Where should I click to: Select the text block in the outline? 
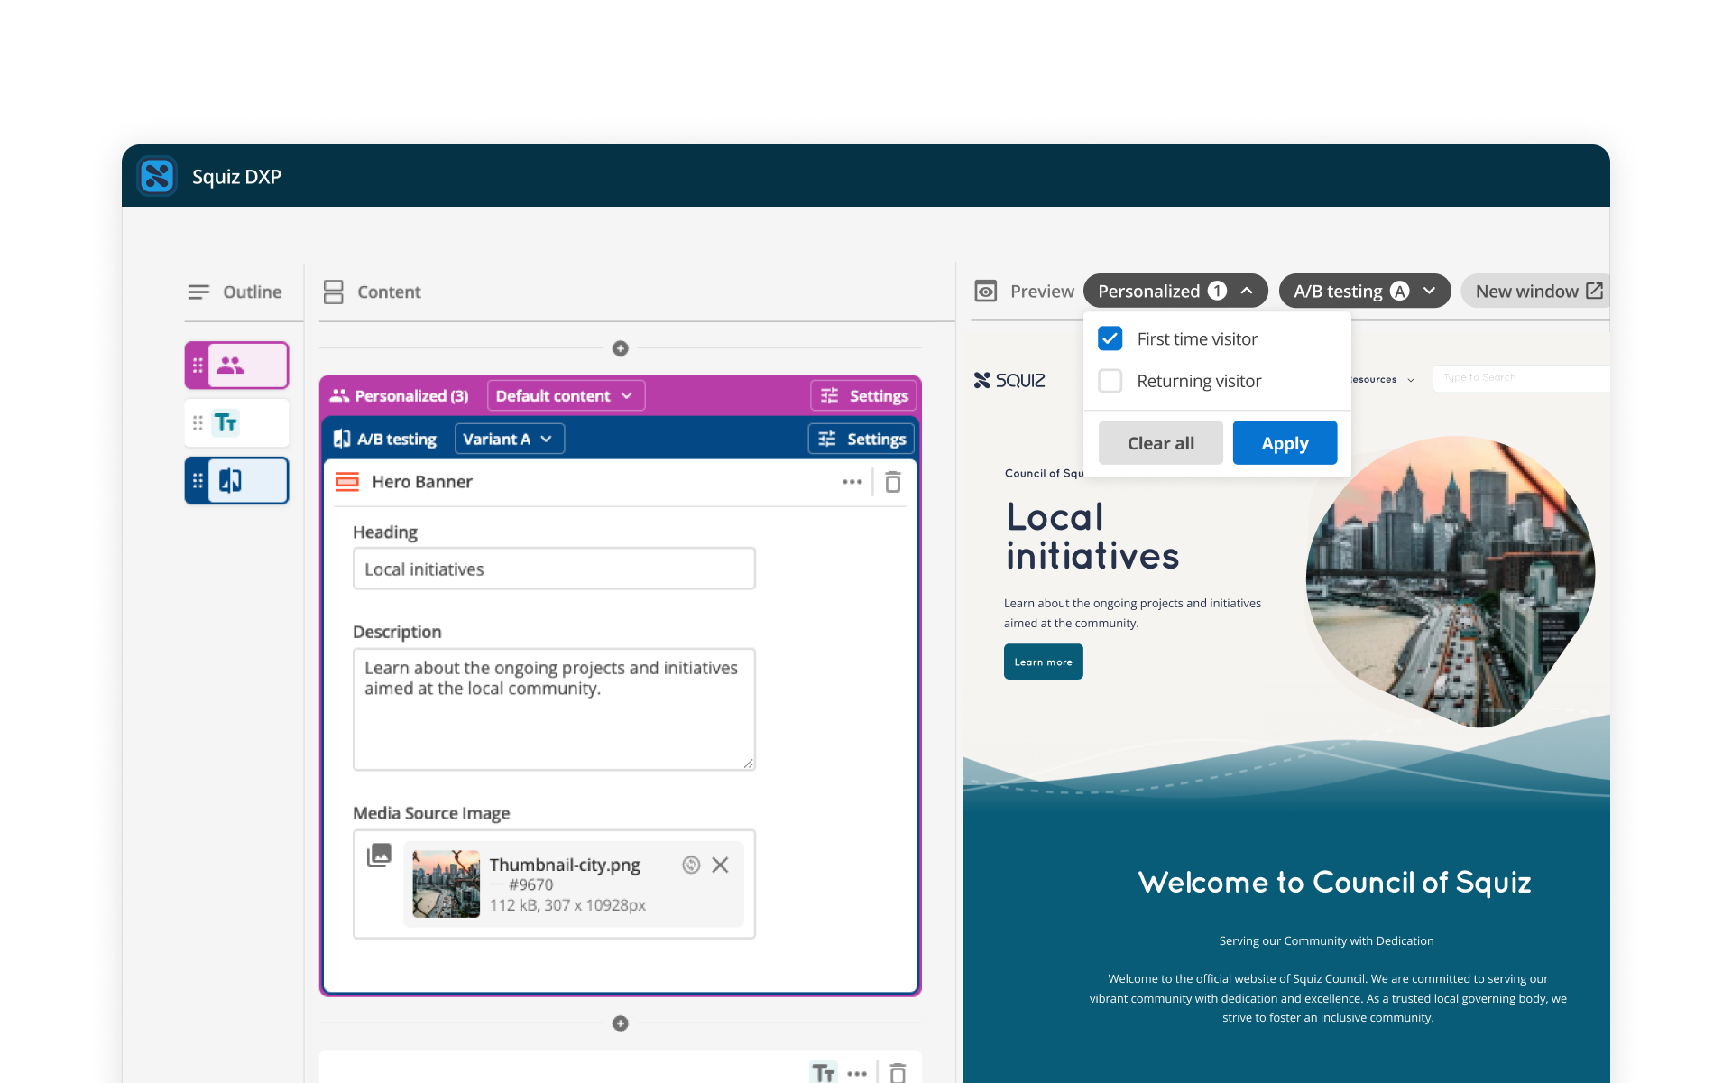[x=237, y=422]
